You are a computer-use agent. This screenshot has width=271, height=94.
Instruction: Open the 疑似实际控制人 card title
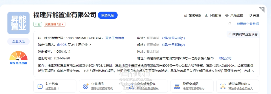[239, 84]
